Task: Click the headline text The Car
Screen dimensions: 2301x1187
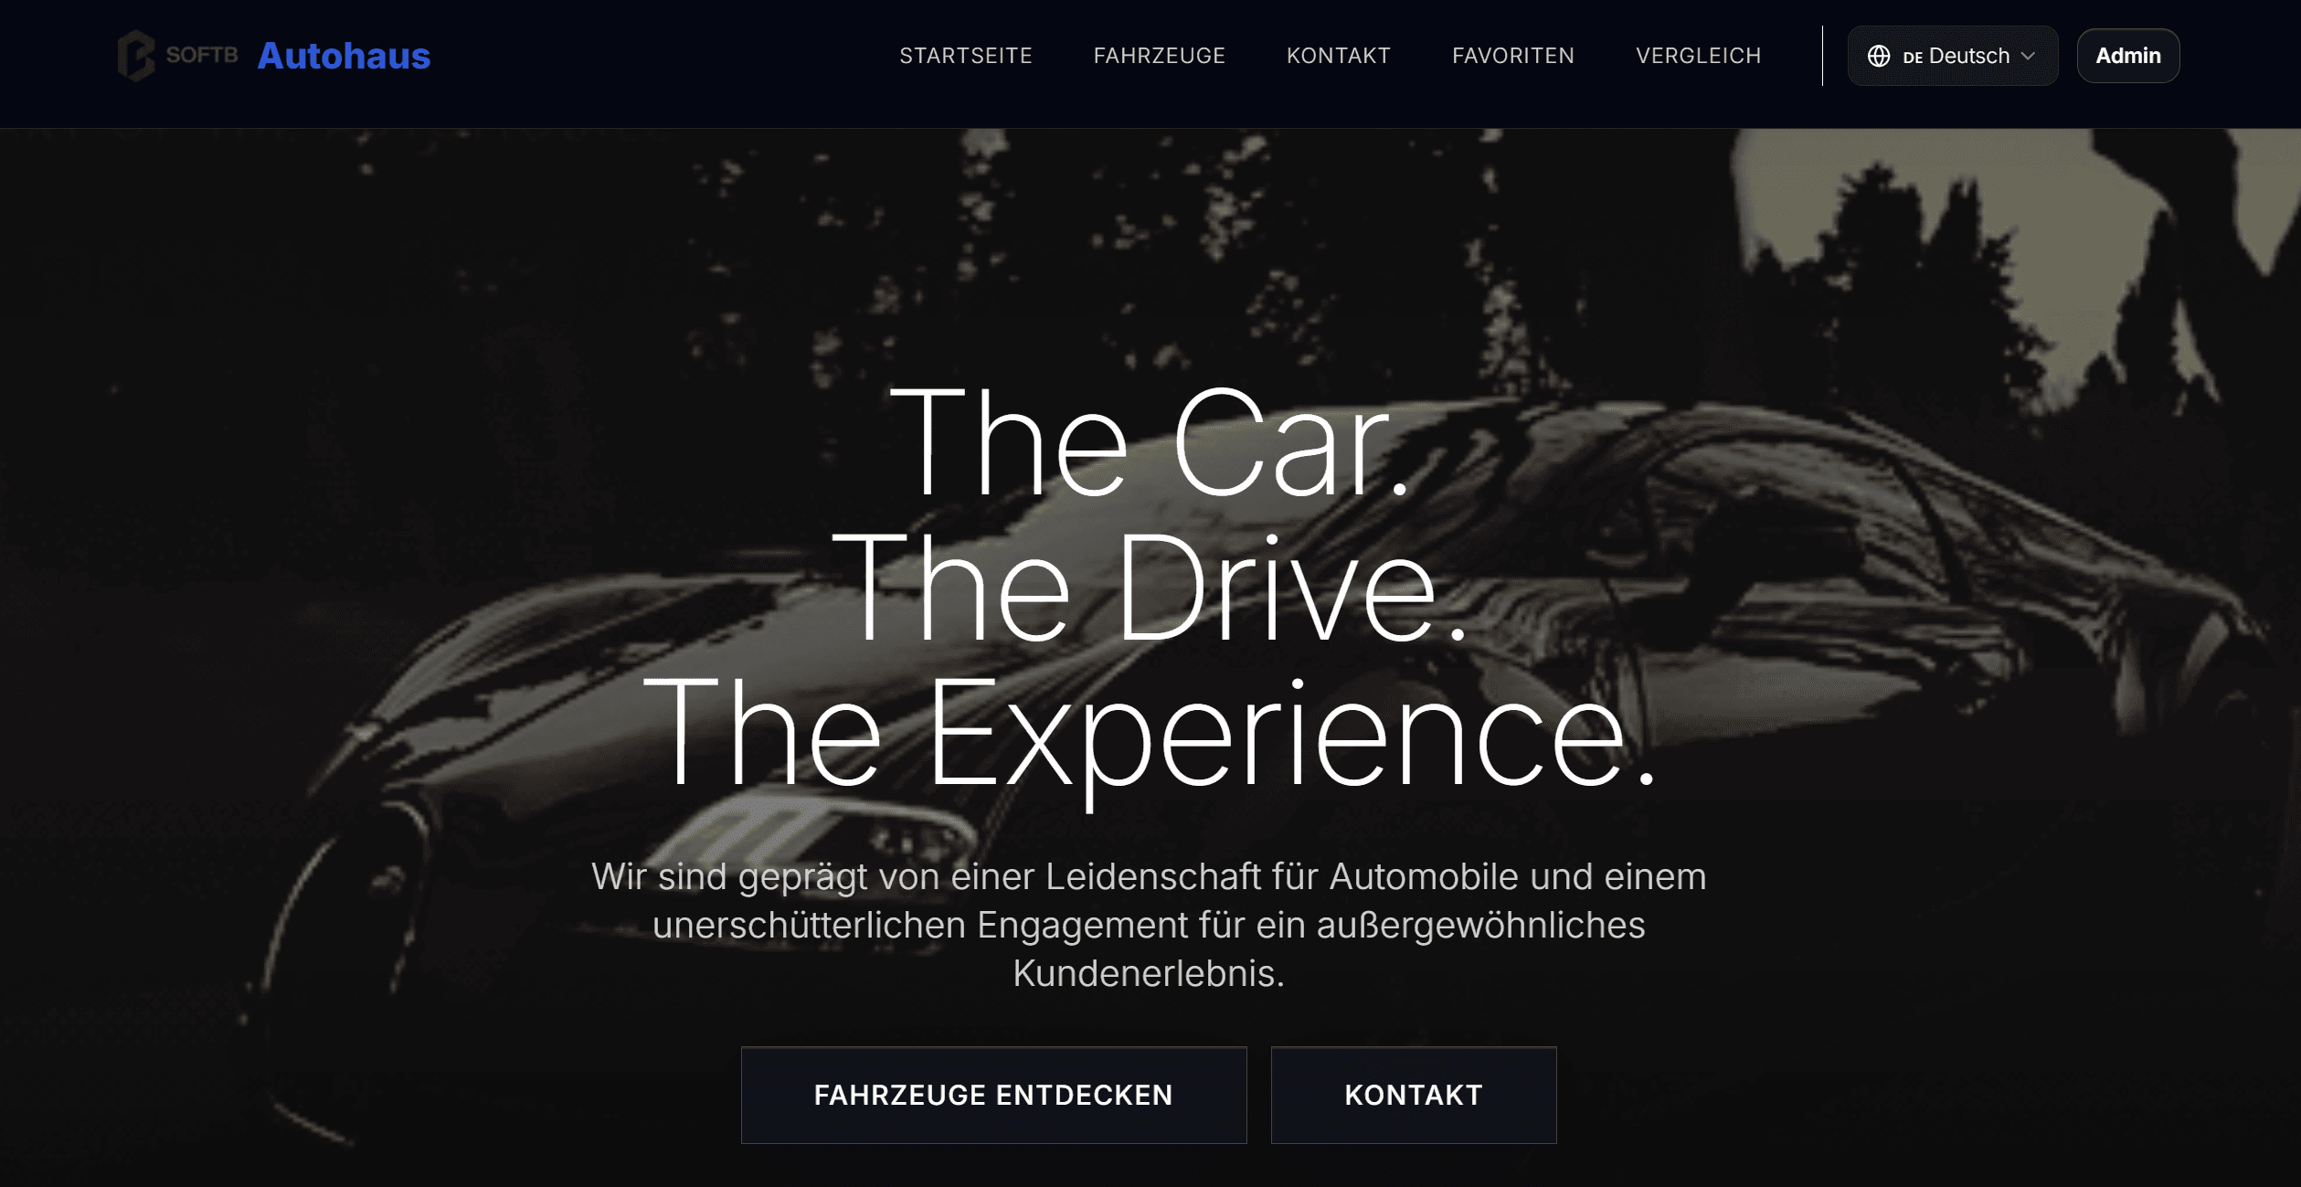Action: pos(1150,442)
